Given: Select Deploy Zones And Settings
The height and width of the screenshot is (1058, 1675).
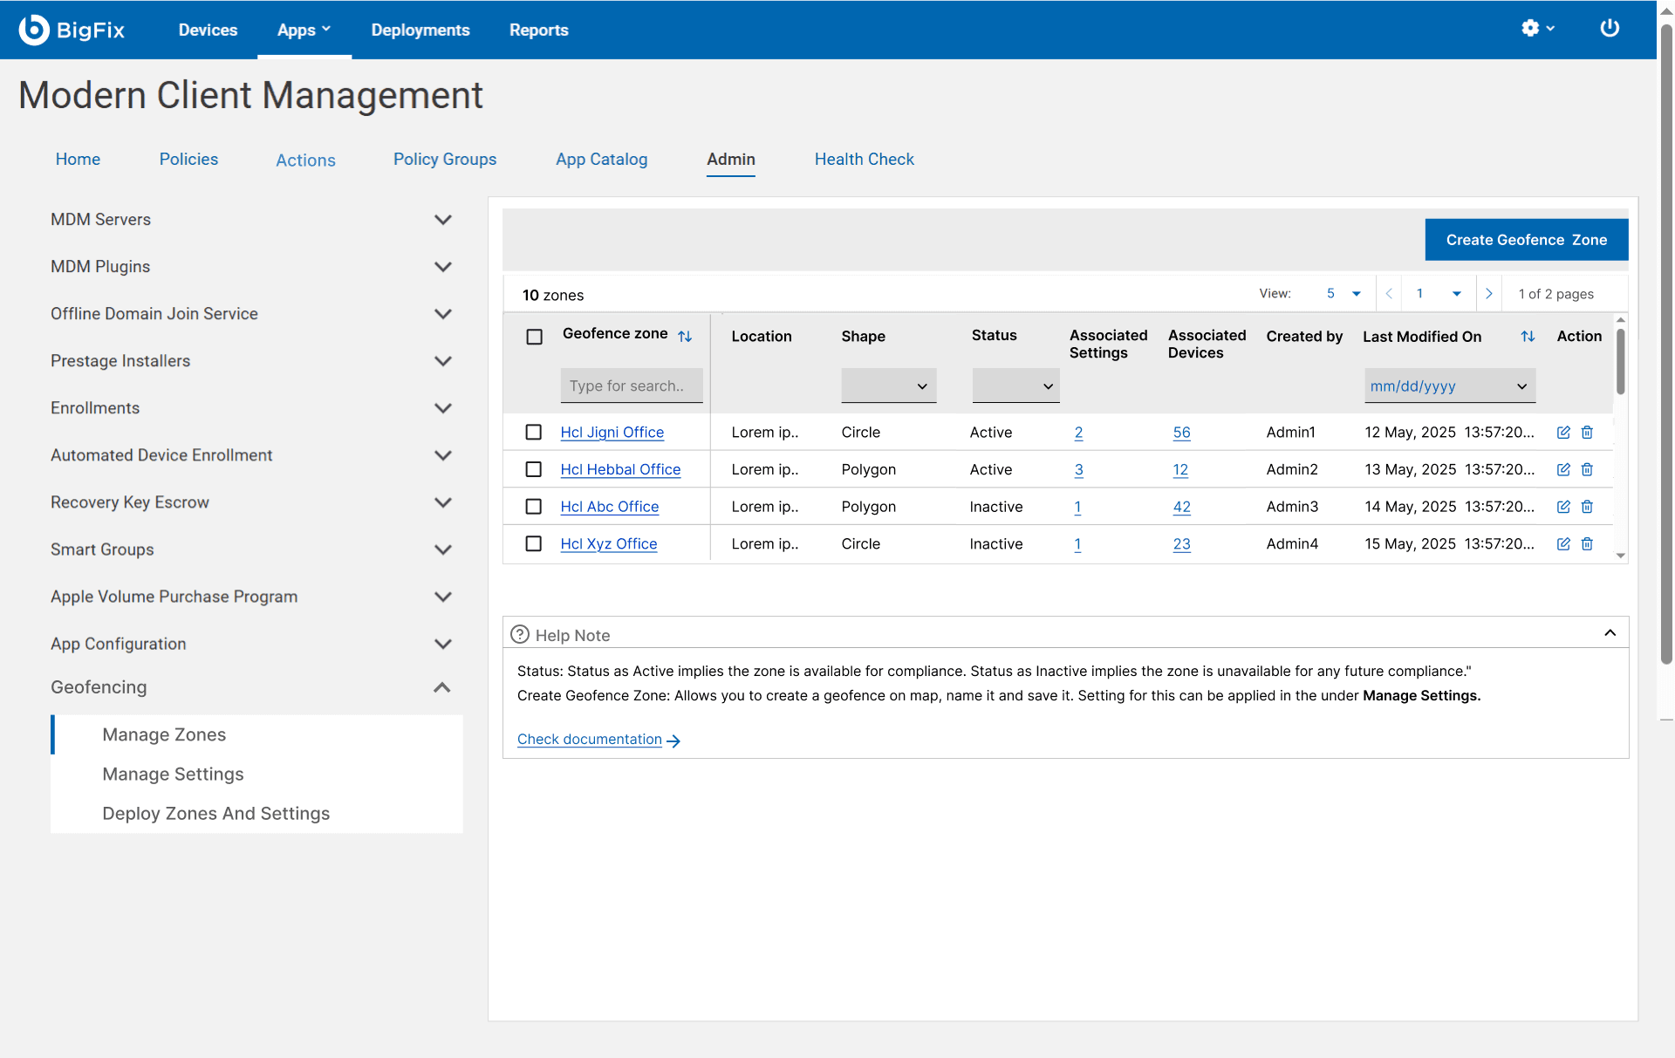Looking at the screenshot, I should pyautogui.click(x=216, y=813).
